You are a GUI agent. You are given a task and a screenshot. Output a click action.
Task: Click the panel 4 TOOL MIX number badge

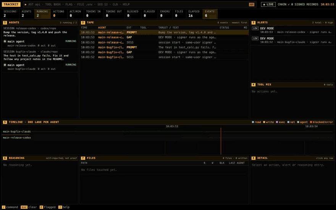pyautogui.click(x=253, y=85)
